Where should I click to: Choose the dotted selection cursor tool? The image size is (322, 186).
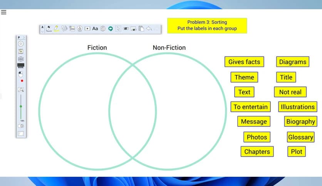click(118, 29)
